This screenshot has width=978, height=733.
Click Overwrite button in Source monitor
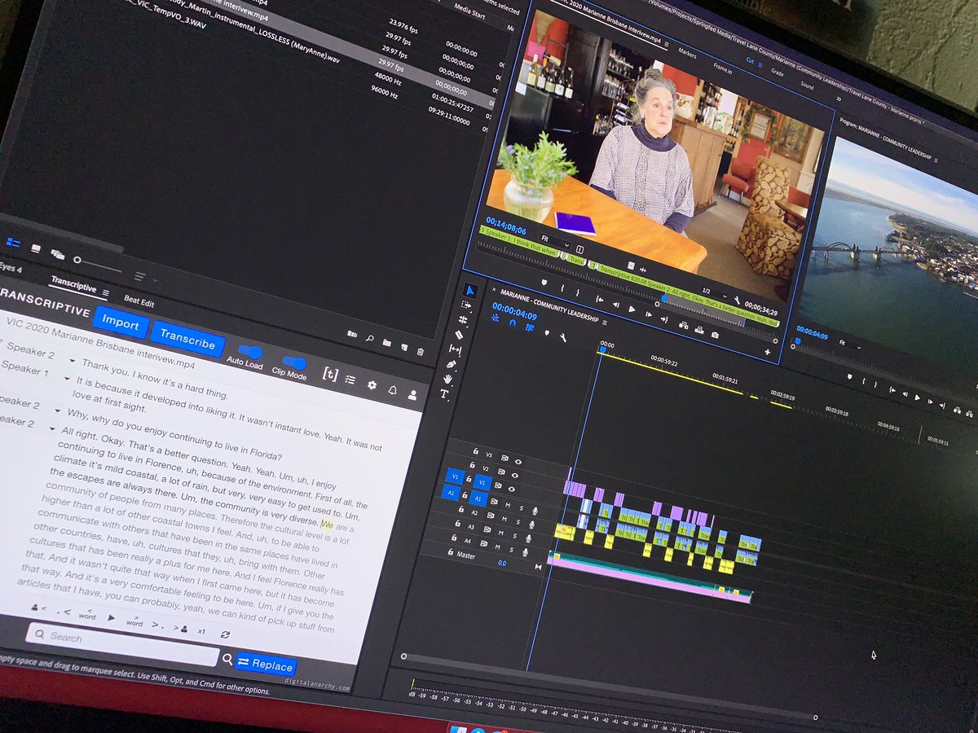coord(698,329)
